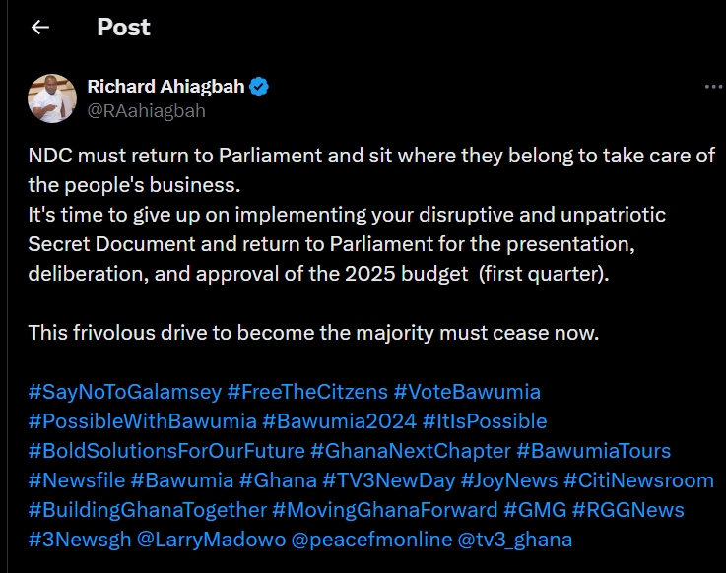Open the #Newsfile hashtag
Viewport: 726px width, 573px height.
[76, 480]
